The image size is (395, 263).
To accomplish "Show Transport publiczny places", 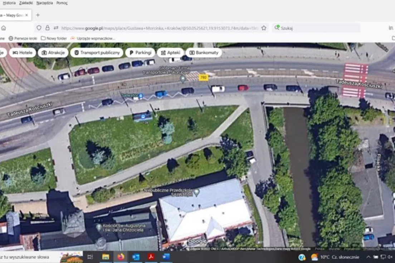I will click(97, 53).
